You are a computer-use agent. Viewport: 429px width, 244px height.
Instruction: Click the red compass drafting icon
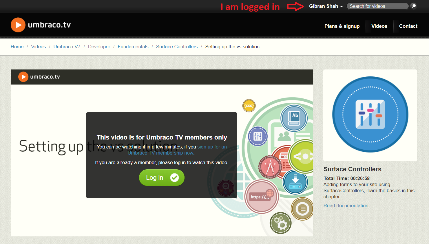[270, 167]
